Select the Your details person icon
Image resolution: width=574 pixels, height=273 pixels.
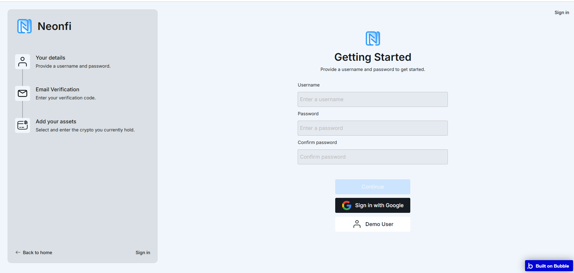pyautogui.click(x=23, y=62)
